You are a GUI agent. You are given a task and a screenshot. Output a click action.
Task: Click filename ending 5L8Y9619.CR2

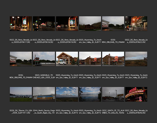tap(67, 41)
